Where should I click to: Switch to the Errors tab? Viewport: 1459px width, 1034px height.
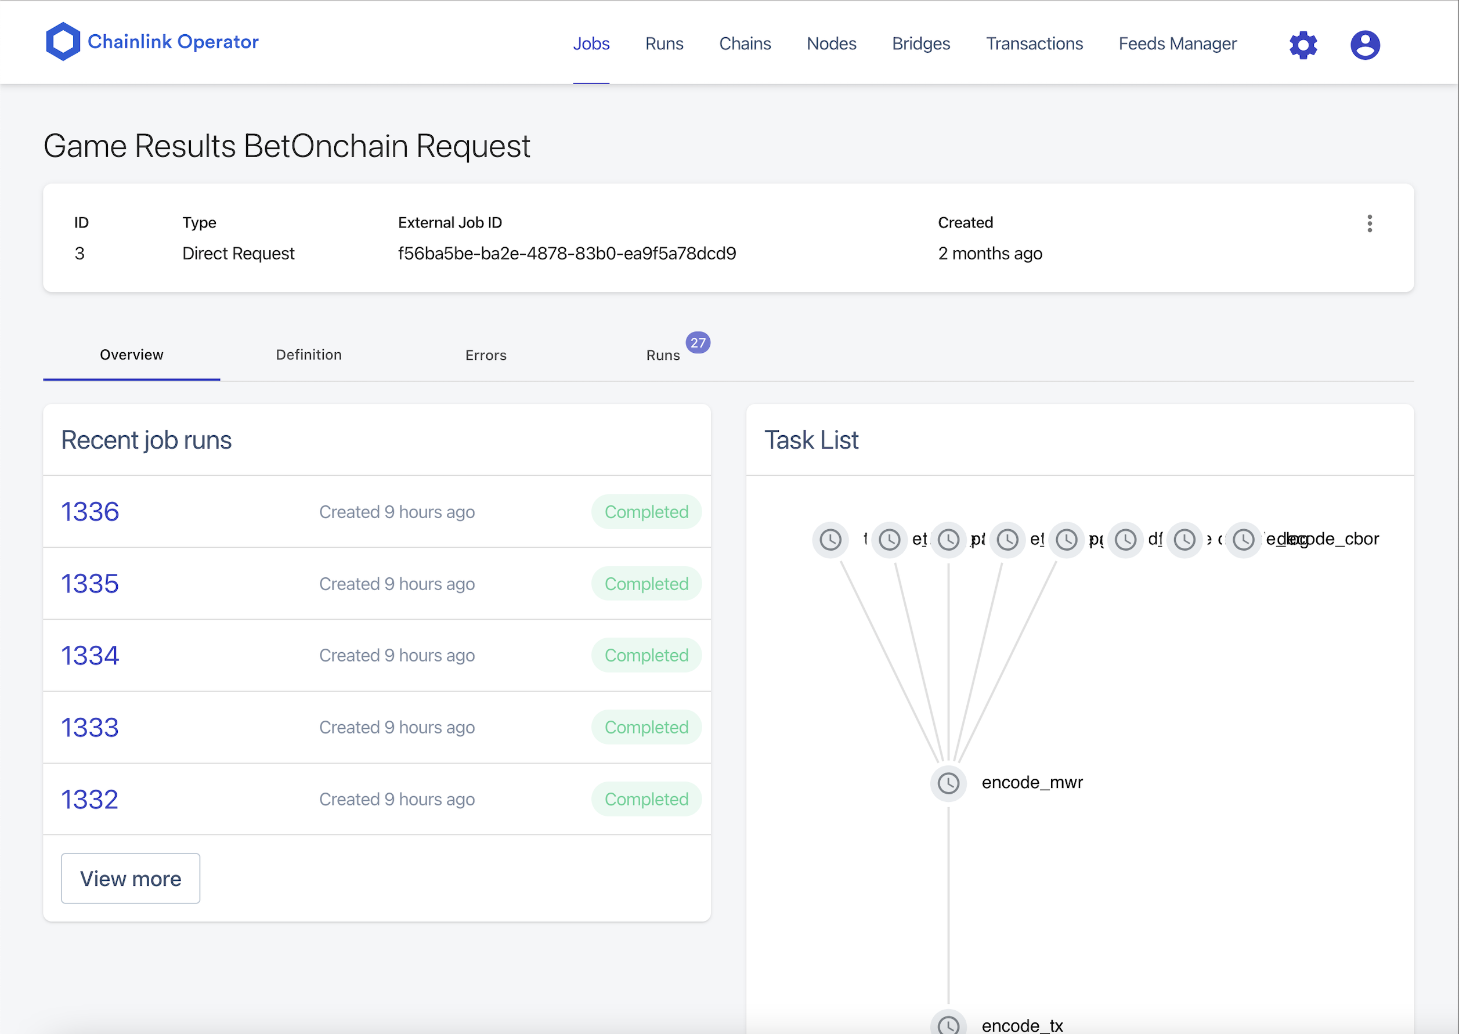coord(486,355)
